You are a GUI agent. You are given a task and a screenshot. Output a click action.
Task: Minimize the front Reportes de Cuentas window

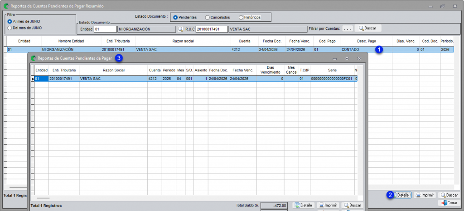pyautogui.click(x=335, y=59)
